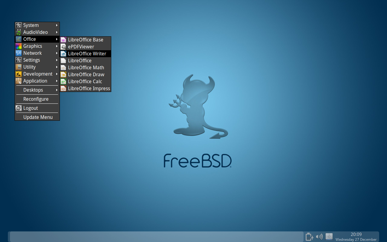Select Logout from the root menu

[x=31, y=108]
